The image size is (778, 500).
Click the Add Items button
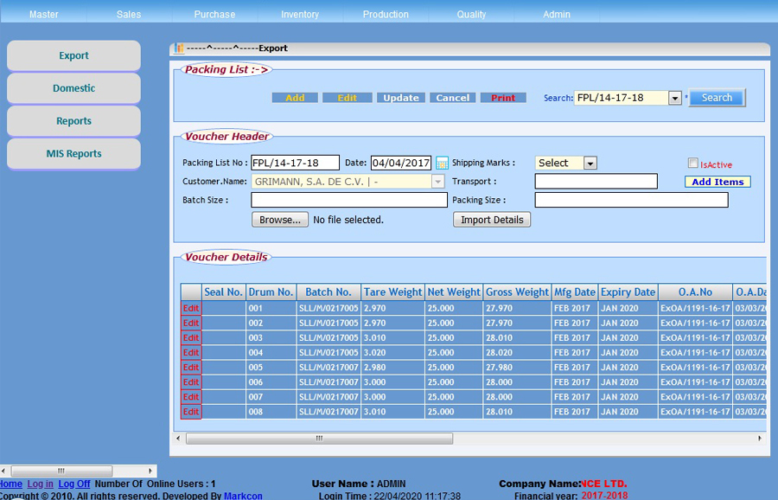[x=717, y=182]
